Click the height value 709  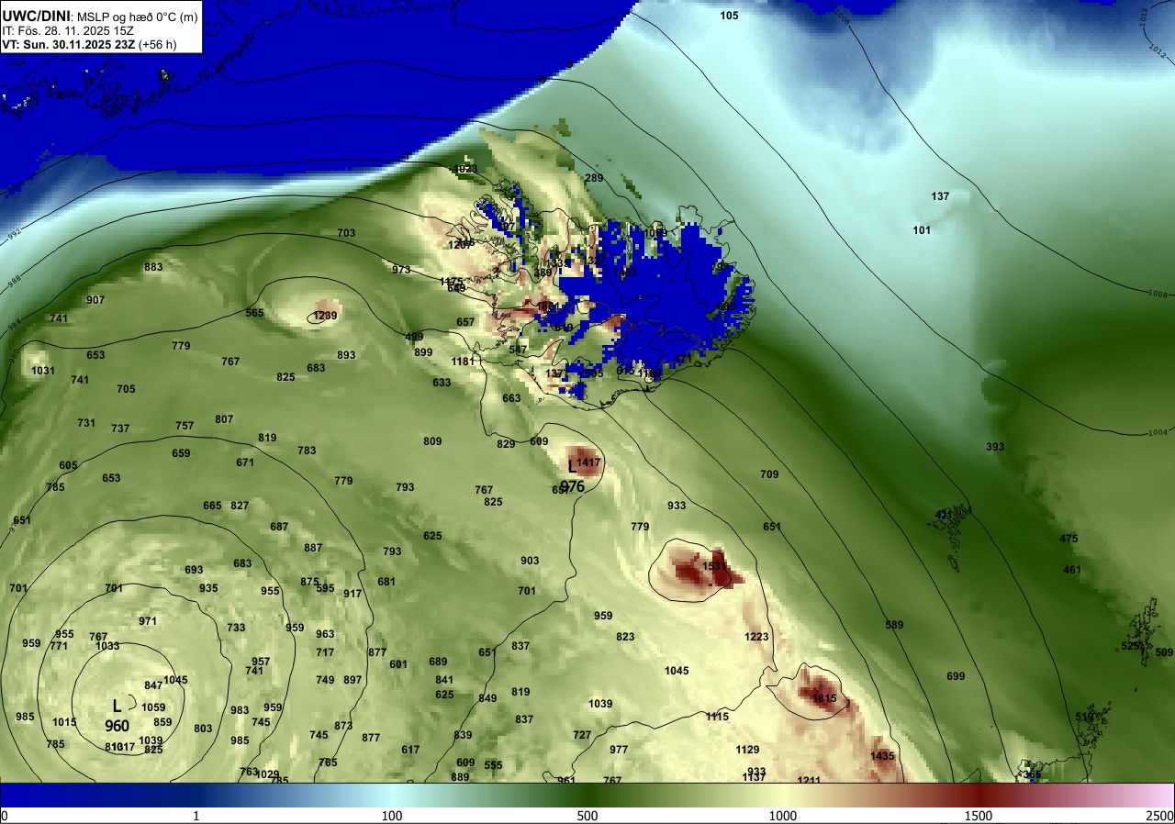(x=769, y=474)
